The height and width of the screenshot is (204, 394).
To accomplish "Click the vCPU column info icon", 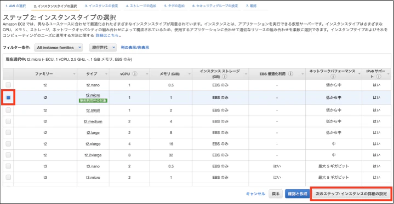I will coord(135,74).
